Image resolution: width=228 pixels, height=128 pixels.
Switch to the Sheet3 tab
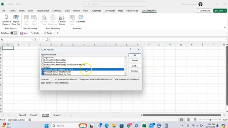(x=57, y=115)
